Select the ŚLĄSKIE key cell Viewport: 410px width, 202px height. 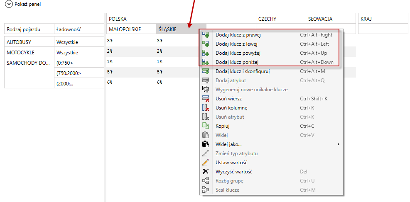pos(181,29)
